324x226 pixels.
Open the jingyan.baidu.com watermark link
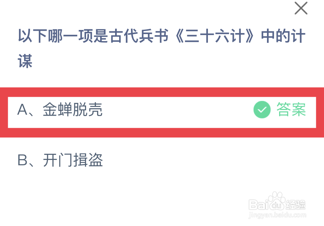tap(277, 215)
